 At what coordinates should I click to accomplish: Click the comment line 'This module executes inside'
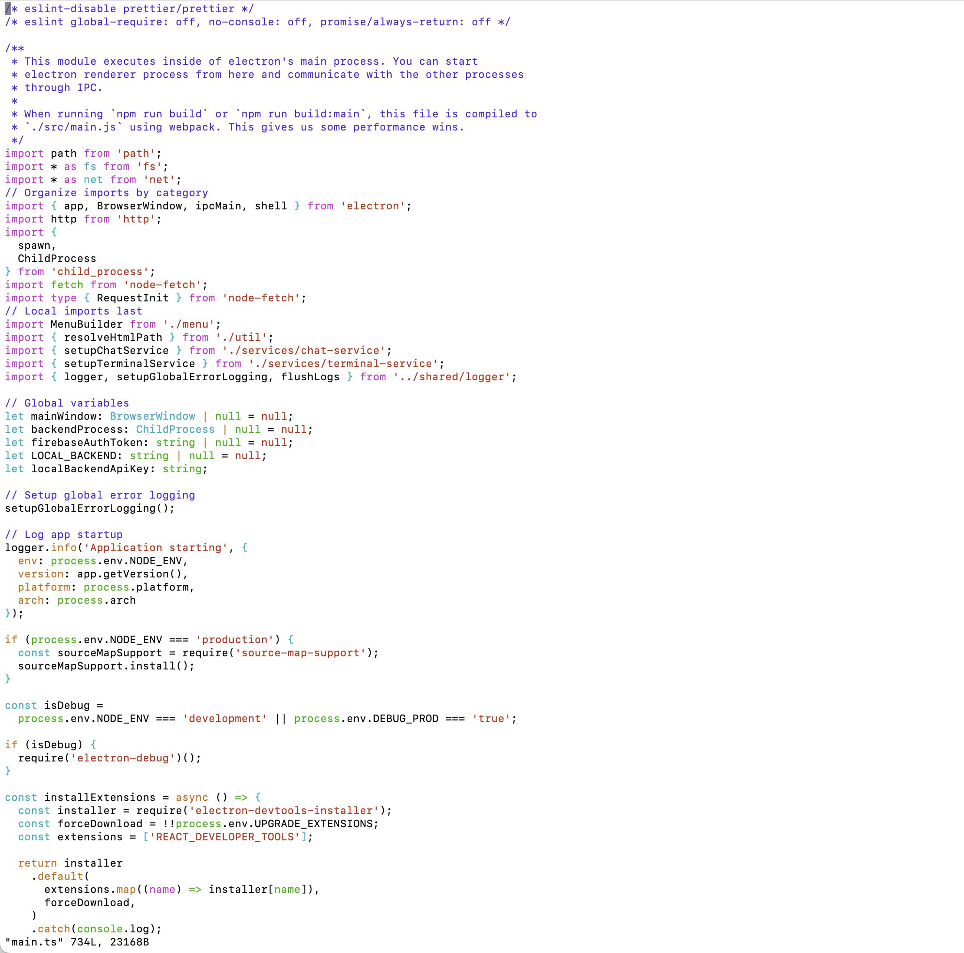pyautogui.click(x=244, y=61)
